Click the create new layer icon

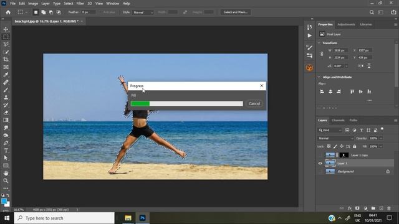tap(381, 208)
